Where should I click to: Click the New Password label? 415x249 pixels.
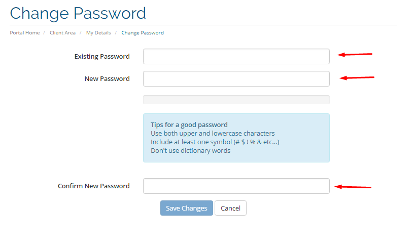(107, 79)
